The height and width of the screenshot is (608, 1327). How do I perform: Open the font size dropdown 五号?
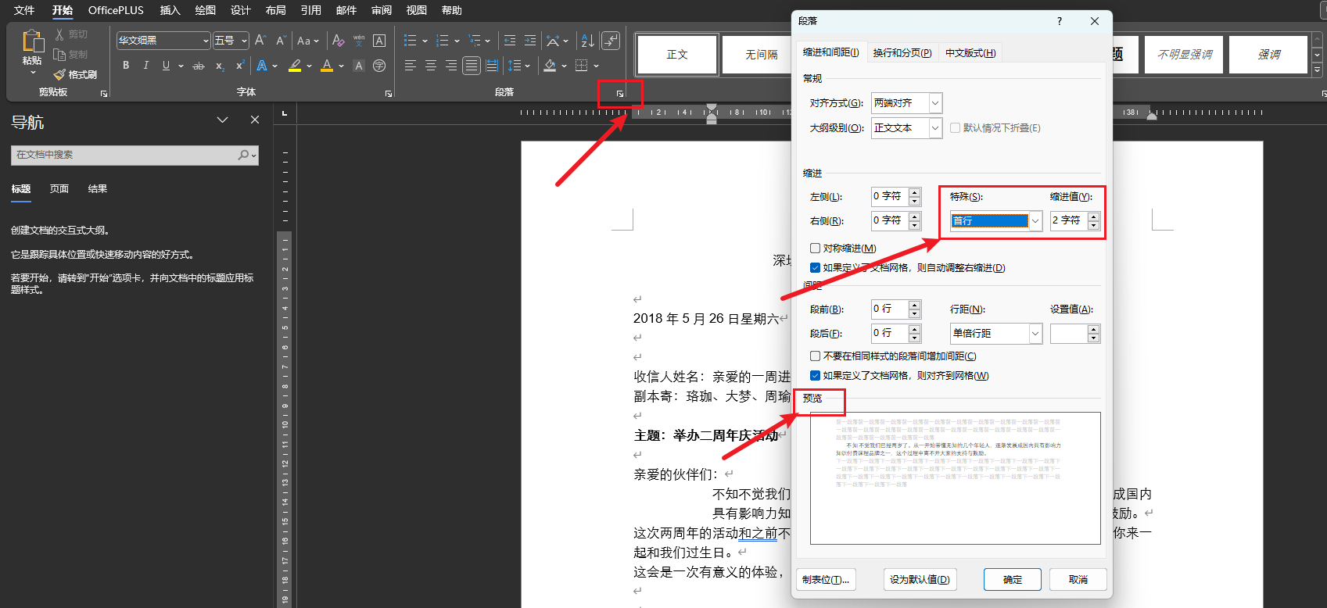245,41
